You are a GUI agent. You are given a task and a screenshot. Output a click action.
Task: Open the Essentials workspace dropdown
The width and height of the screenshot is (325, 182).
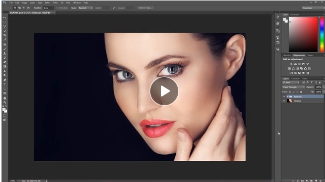[x=313, y=8]
